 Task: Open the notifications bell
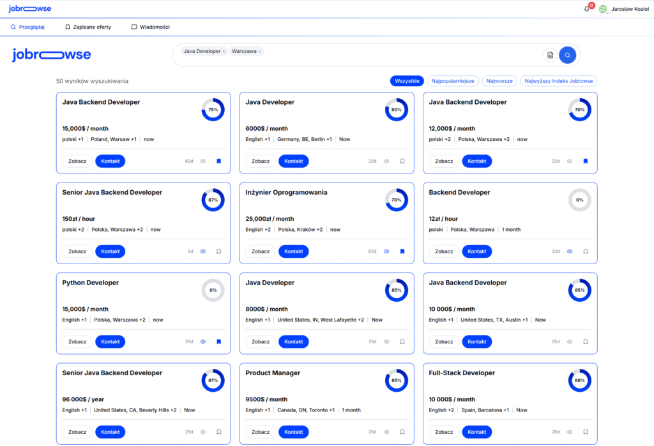point(586,9)
